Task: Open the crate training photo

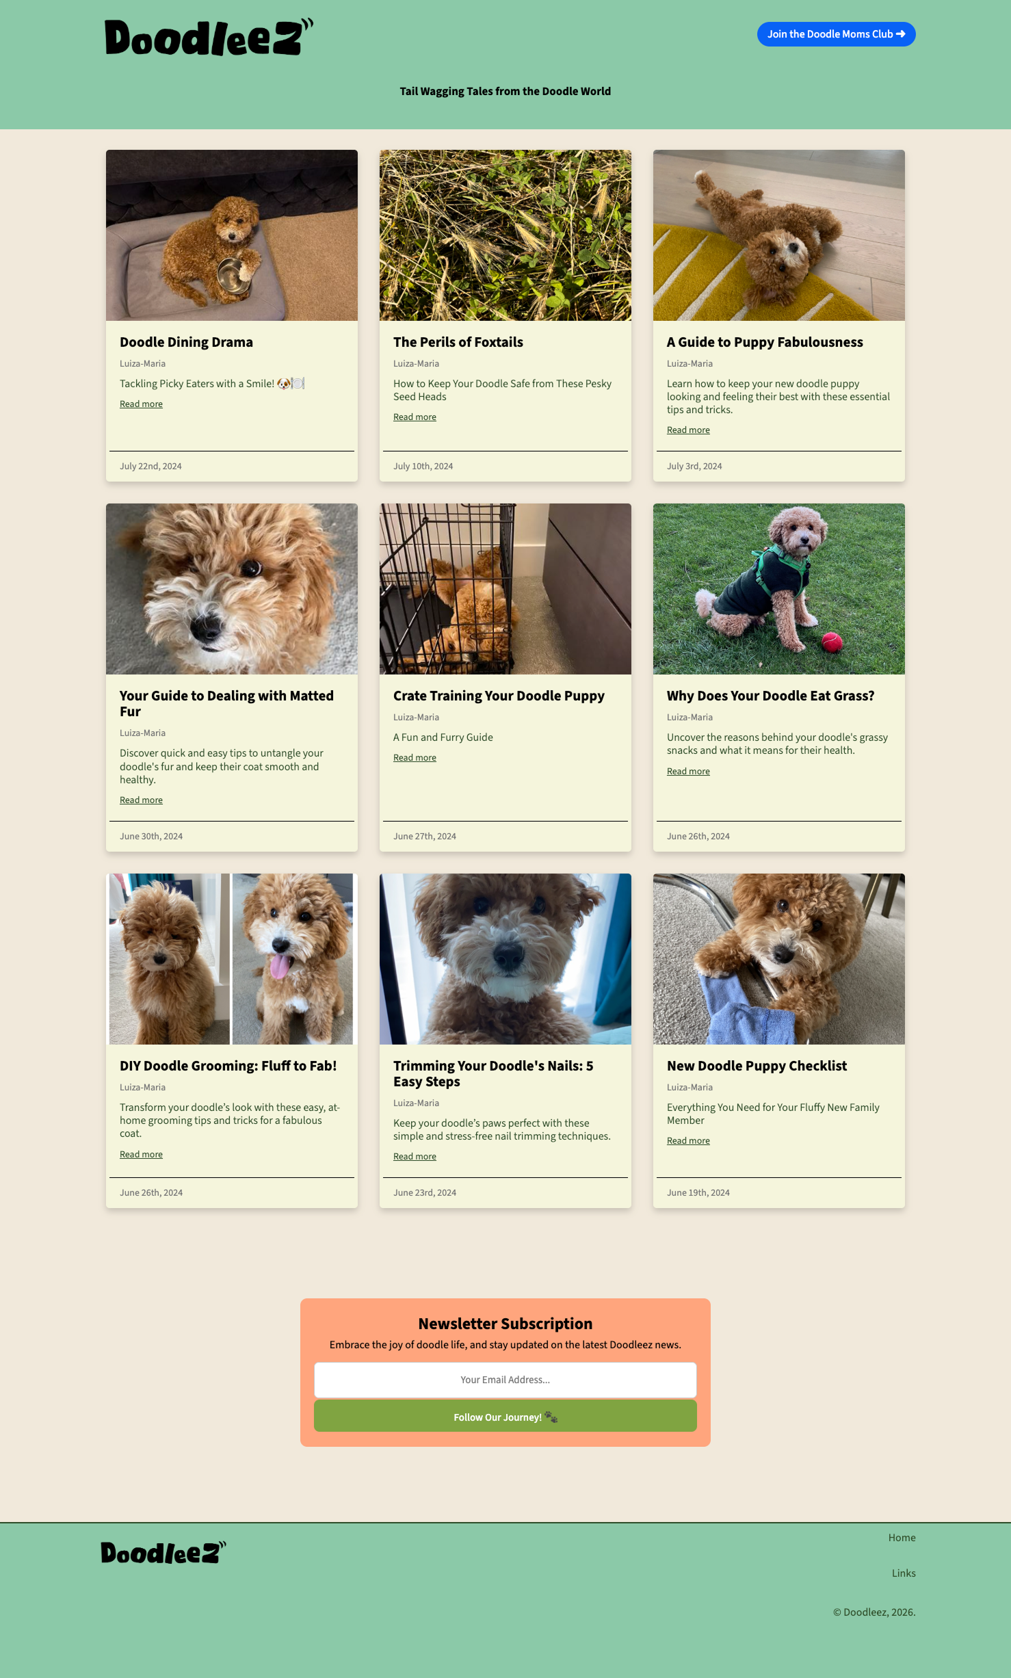Action: (505, 589)
